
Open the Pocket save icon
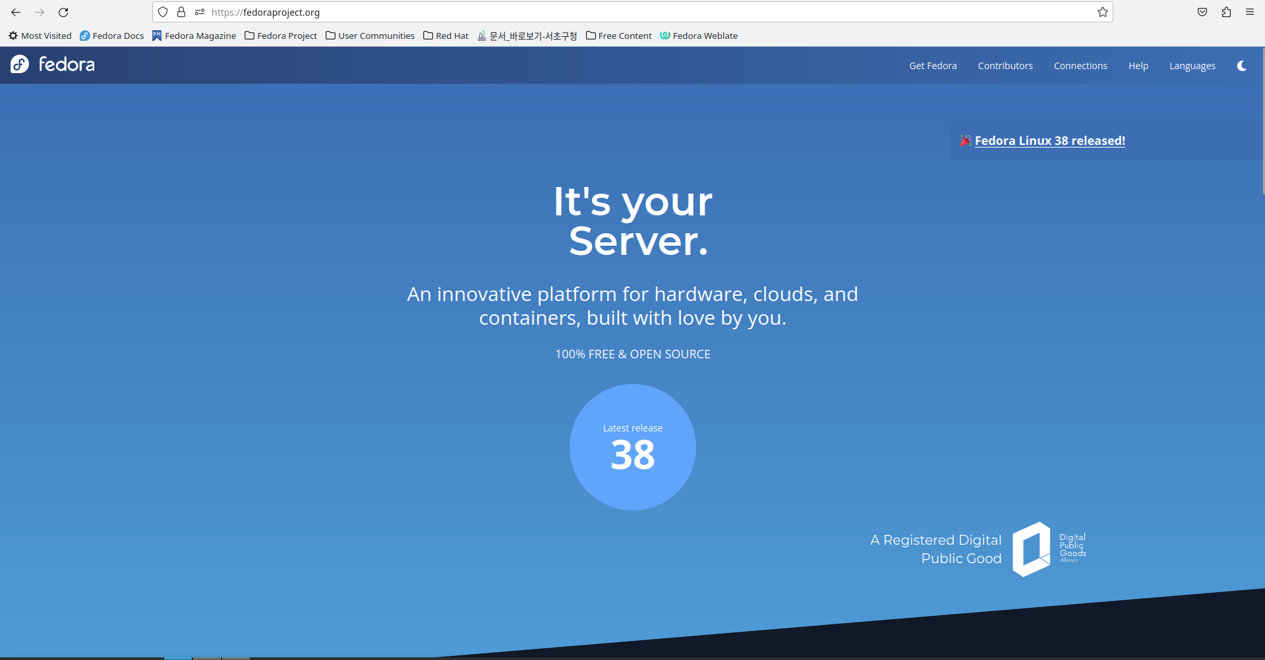click(1202, 12)
